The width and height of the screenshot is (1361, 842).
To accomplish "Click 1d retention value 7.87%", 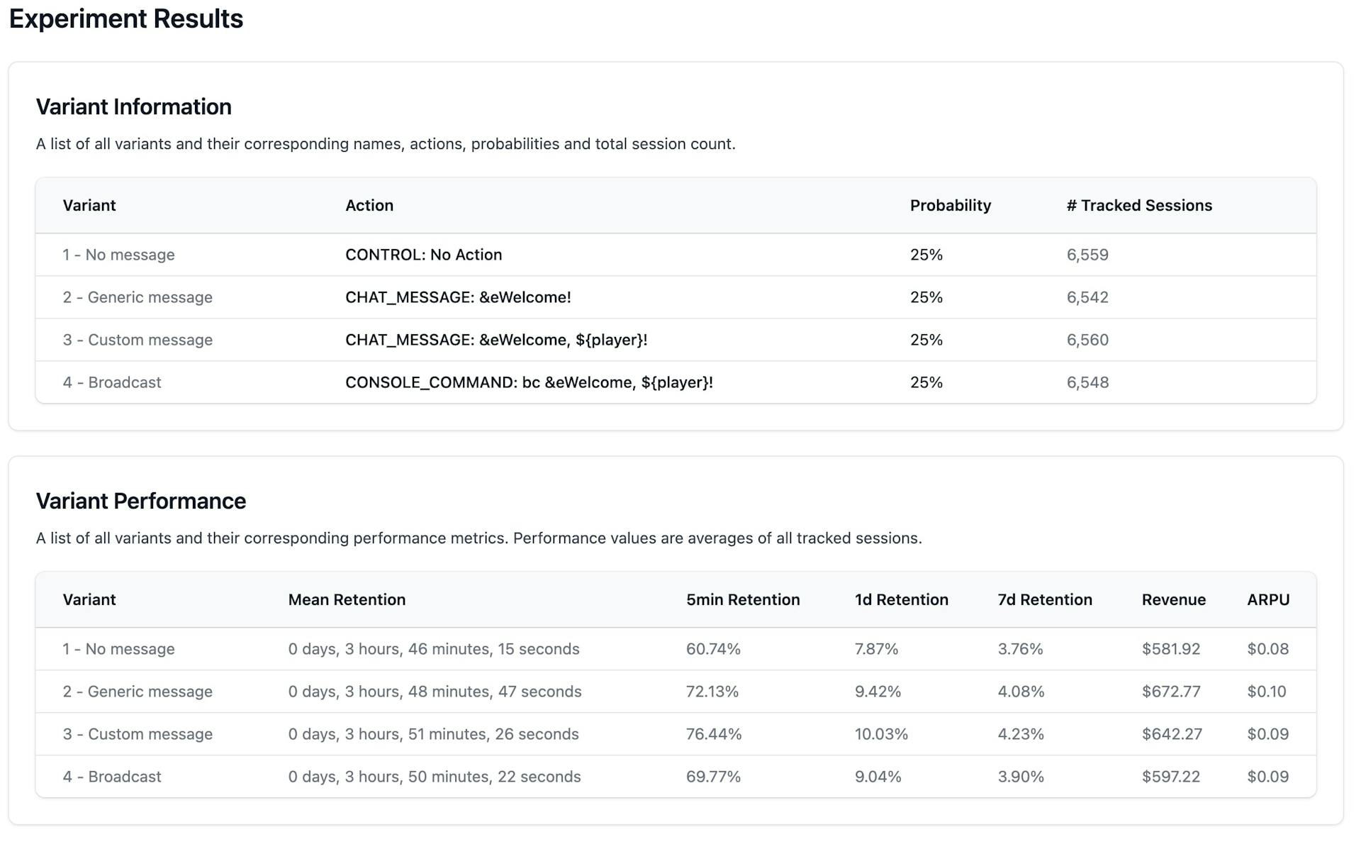I will click(x=876, y=649).
